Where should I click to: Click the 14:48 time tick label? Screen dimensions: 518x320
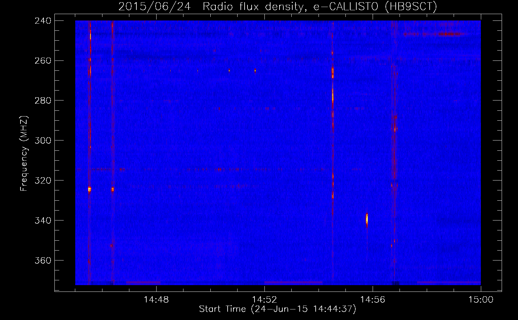pos(156,300)
